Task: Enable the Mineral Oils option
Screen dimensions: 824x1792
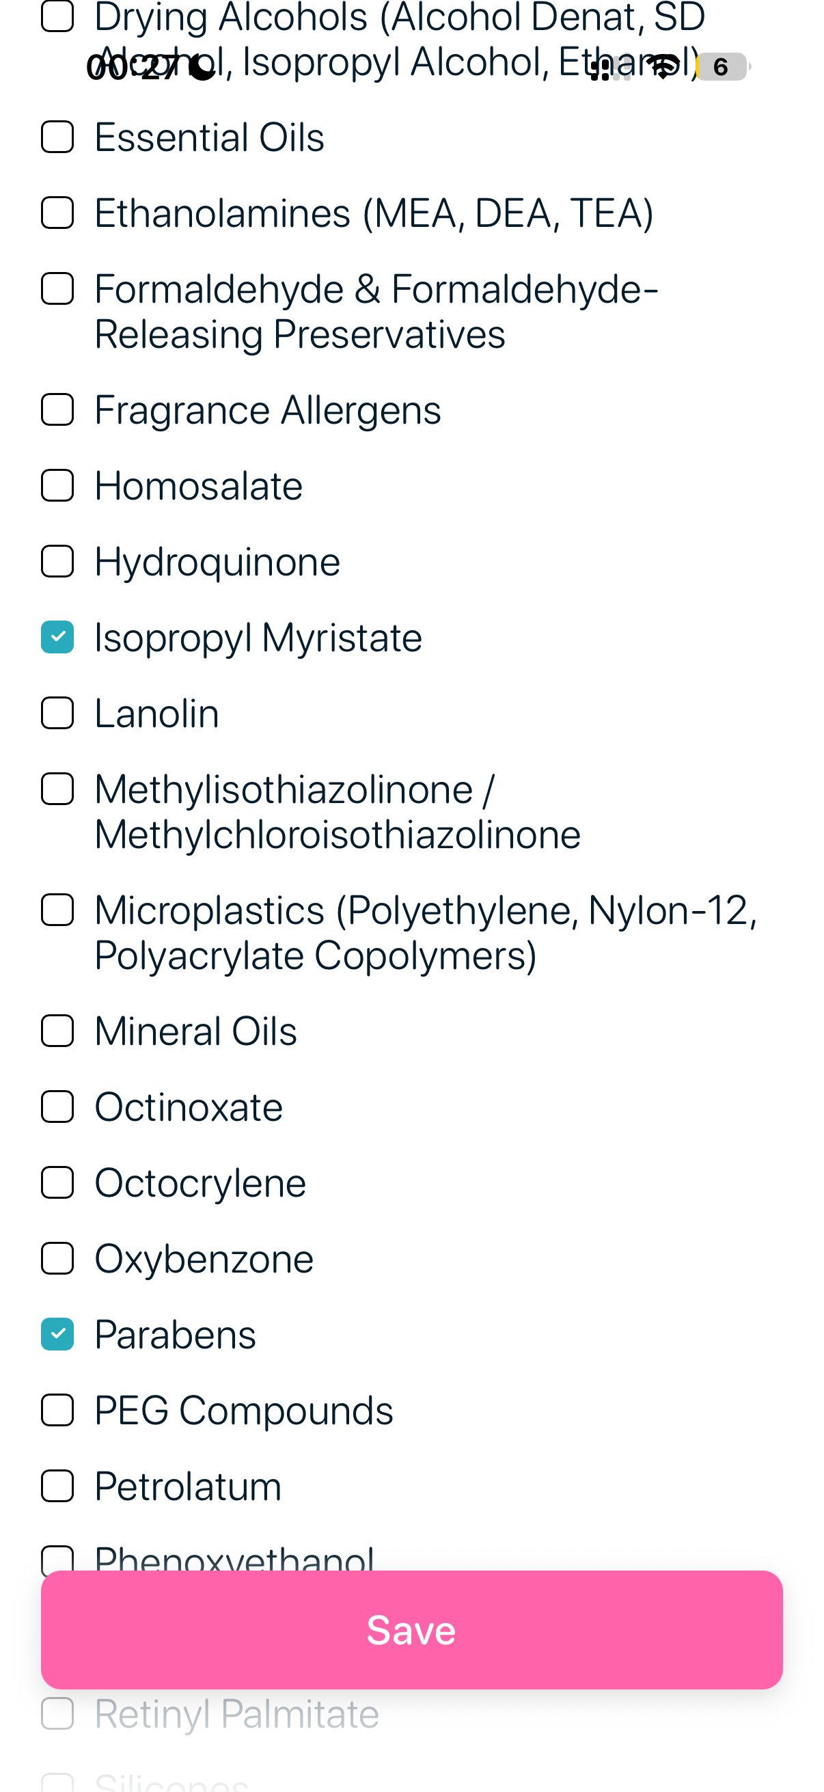Action: 58,1031
